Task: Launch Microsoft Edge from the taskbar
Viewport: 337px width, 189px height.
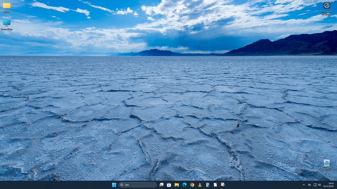Action: coord(184,185)
